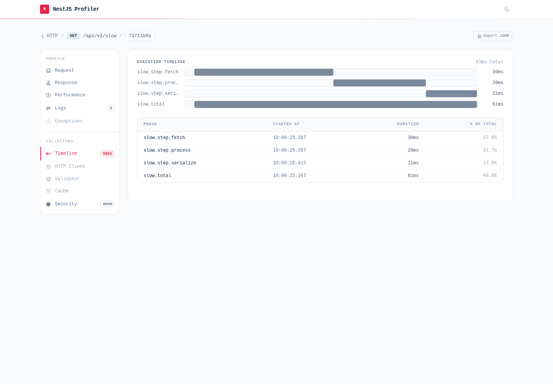Open the HTTP Client collector

pos(80,166)
